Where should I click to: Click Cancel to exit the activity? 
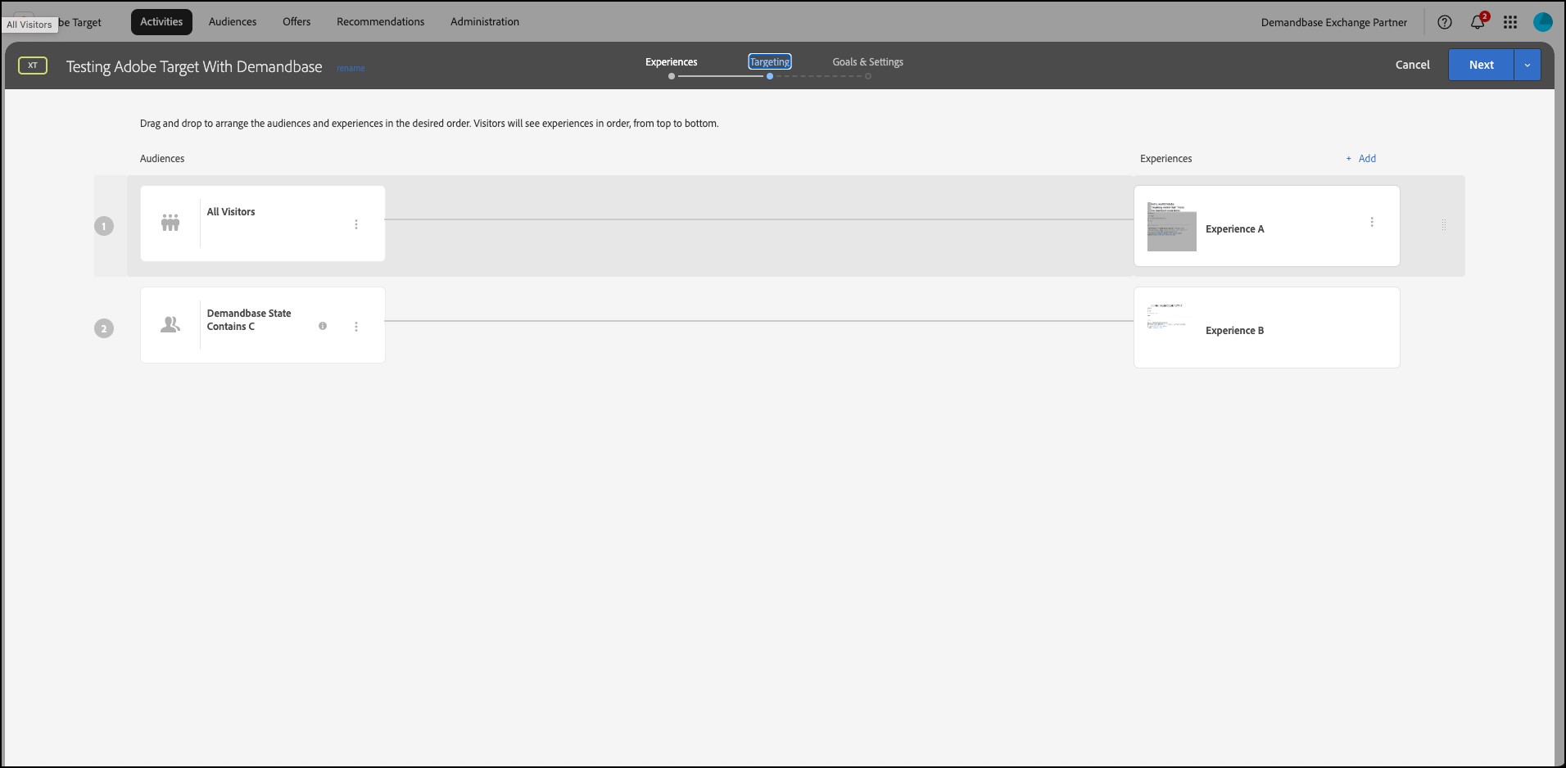pos(1412,65)
